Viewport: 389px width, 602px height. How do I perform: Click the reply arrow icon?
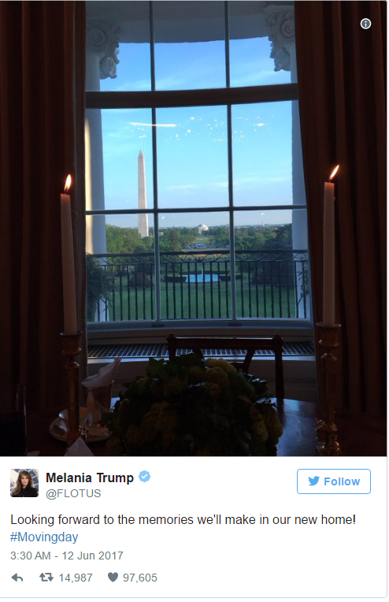pos(17,578)
